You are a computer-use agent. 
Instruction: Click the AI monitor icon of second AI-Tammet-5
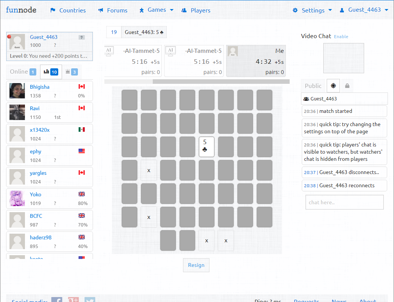[x=171, y=51]
